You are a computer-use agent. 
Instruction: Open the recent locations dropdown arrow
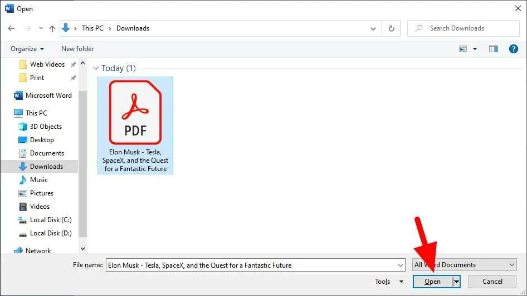click(x=41, y=28)
